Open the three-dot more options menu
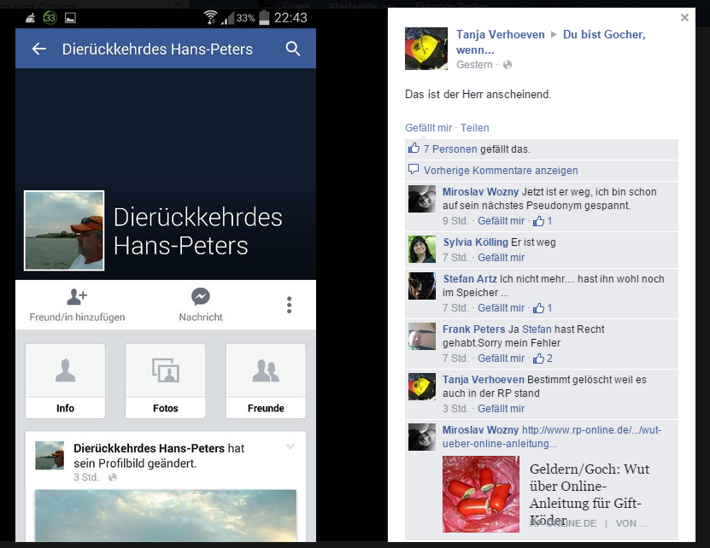 click(x=290, y=305)
